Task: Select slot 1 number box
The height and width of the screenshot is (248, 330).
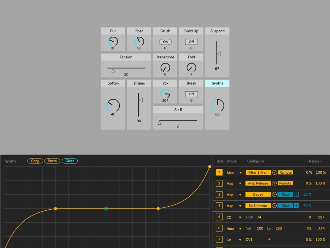Action: pos(219,172)
